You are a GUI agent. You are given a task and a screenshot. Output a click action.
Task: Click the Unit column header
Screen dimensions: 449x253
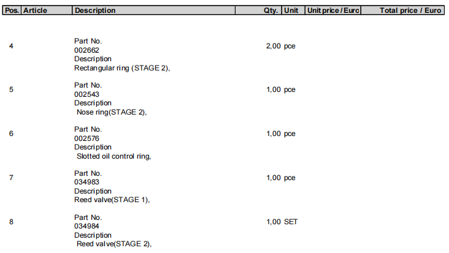coord(291,10)
